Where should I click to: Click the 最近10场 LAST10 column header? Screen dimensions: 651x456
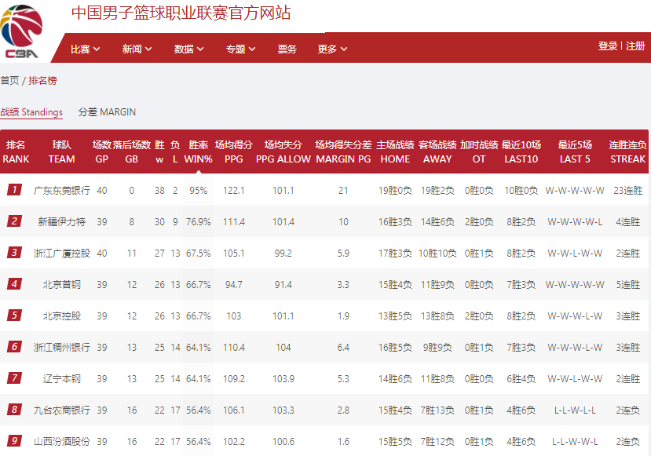[x=521, y=151]
